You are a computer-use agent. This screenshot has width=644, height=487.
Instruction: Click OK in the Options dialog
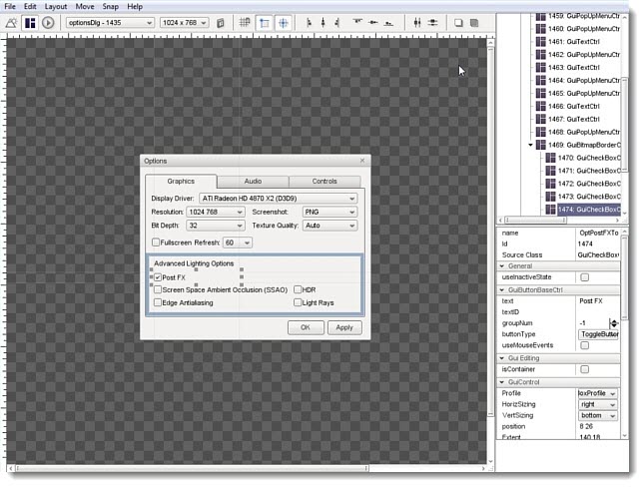pyautogui.click(x=305, y=327)
